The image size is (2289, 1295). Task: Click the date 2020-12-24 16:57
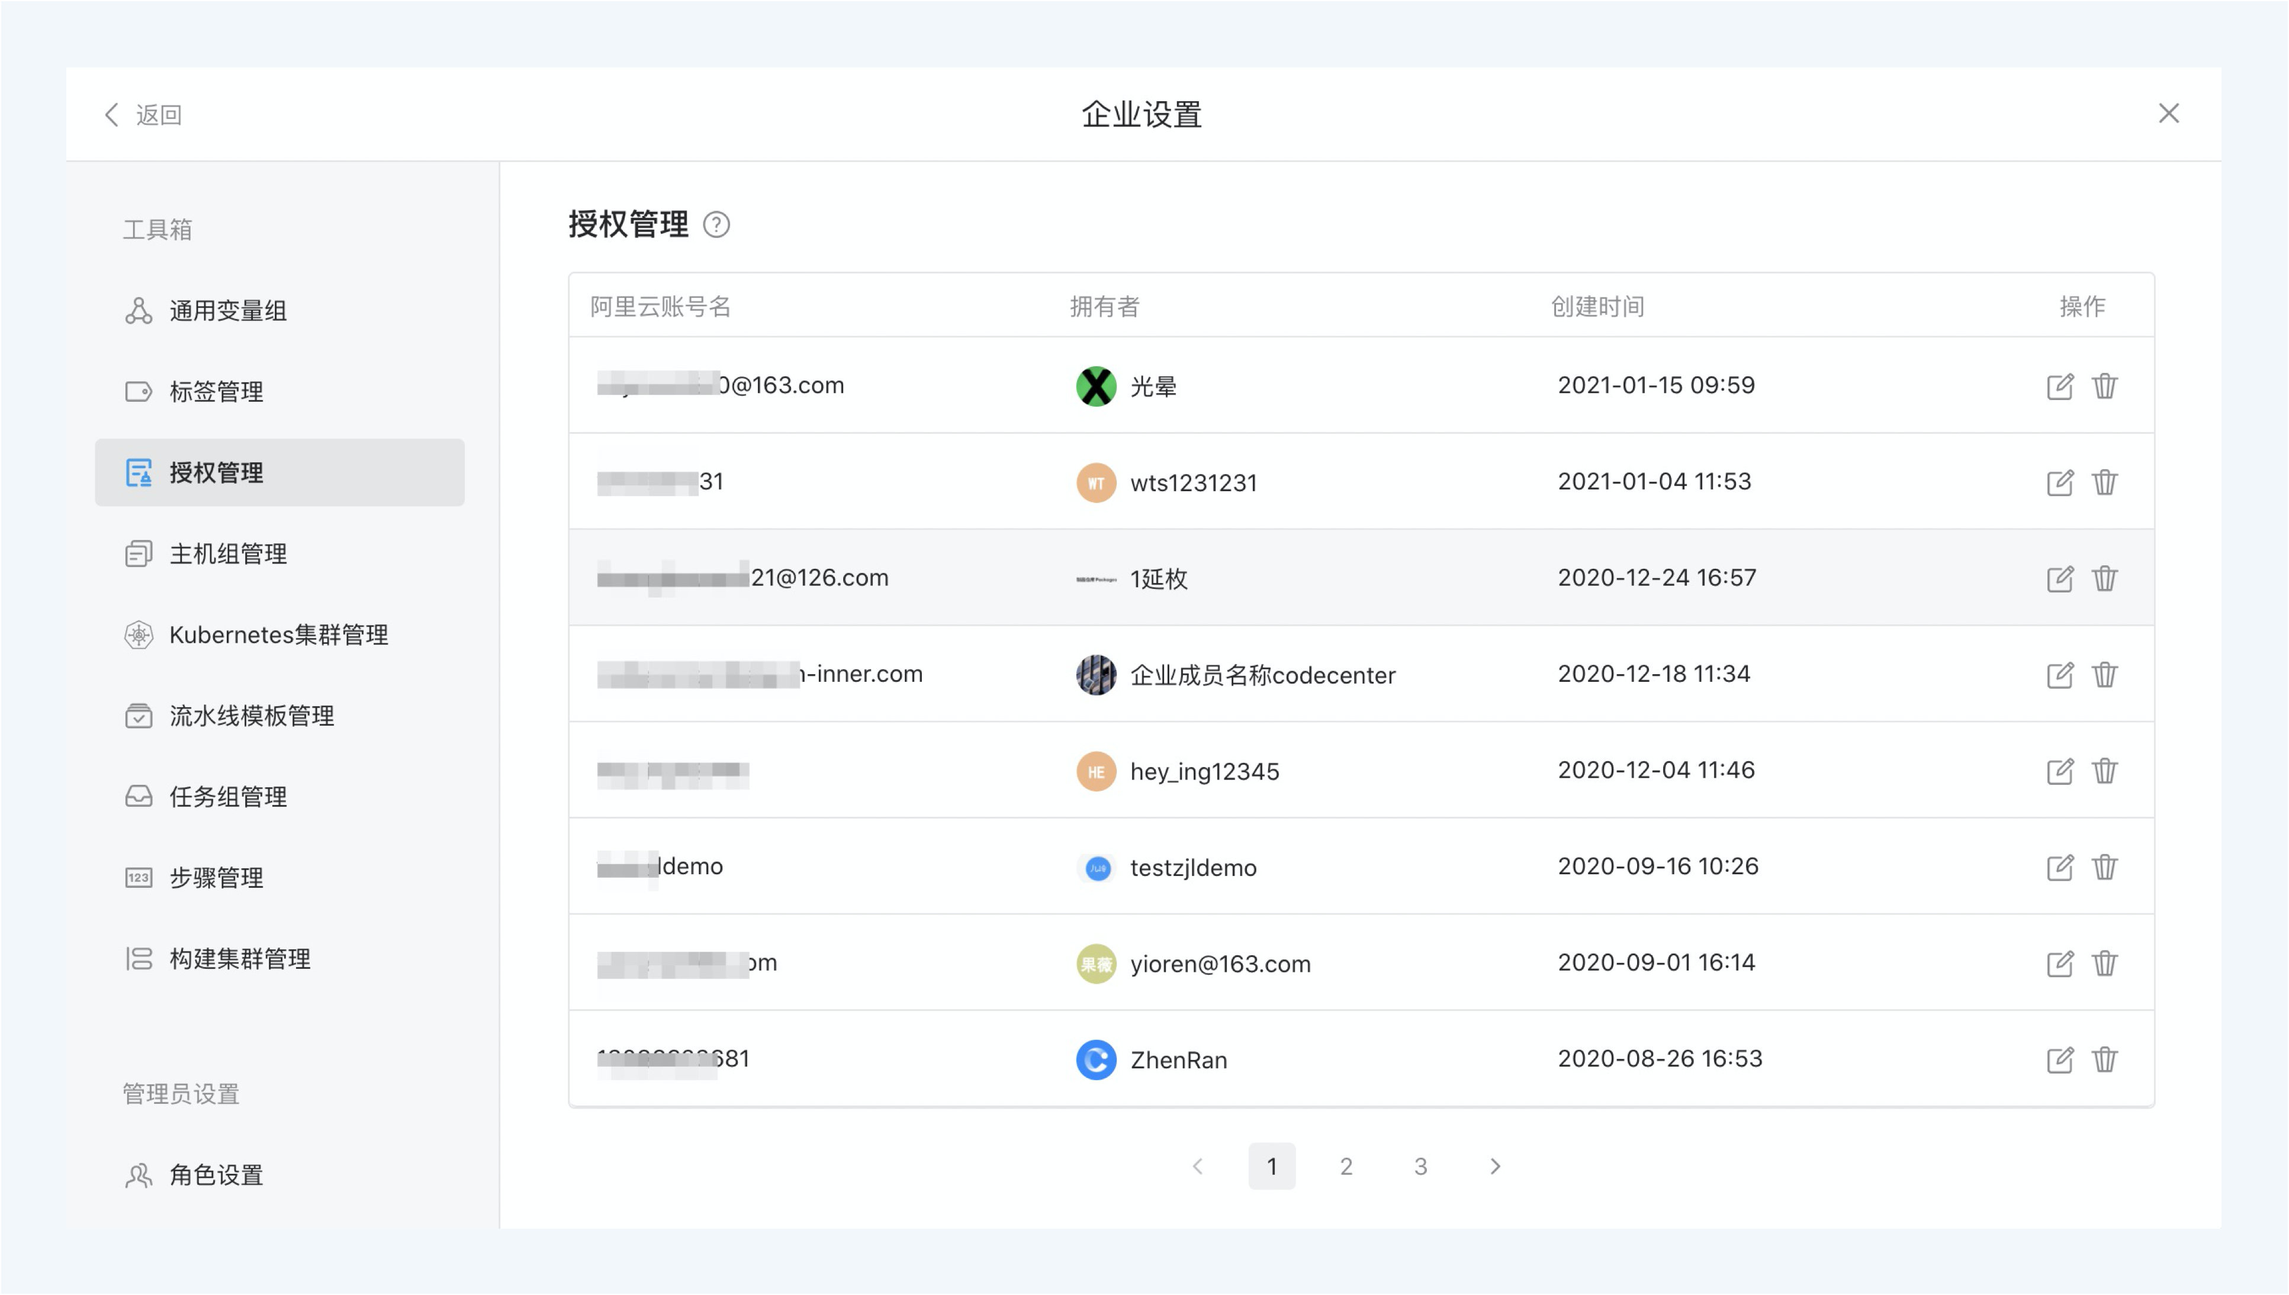(x=1657, y=577)
